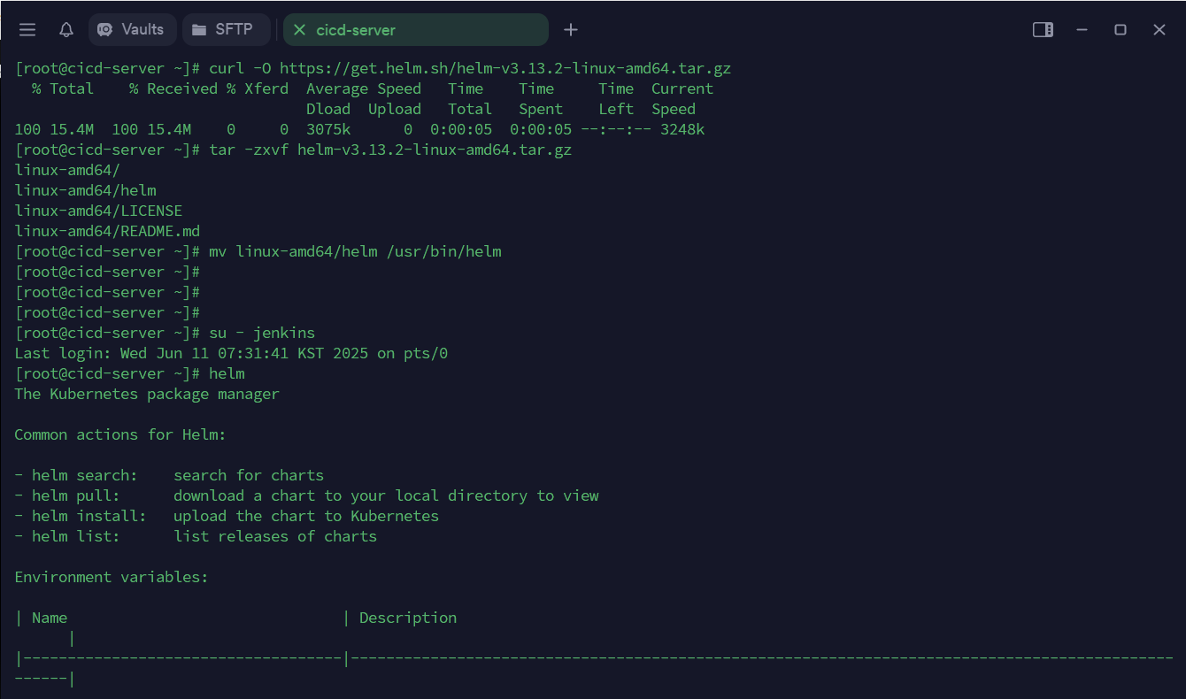Click the "Environment variables:" heading
The width and height of the screenshot is (1186, 699).
pyautogui.click(x=112, y=577)
